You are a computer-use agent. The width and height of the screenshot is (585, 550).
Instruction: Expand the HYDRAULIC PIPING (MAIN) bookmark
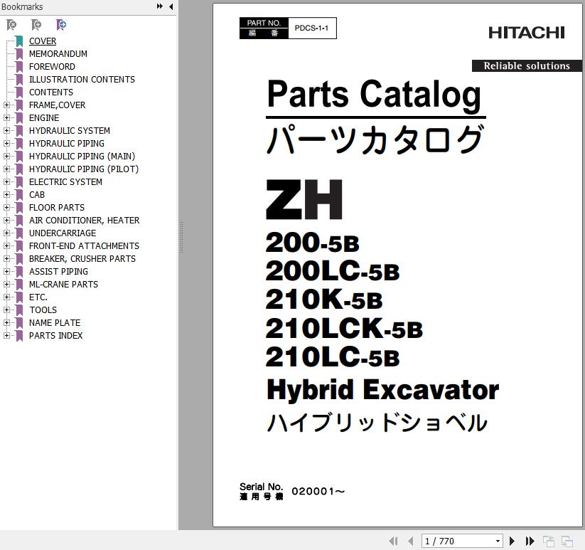pyautogui.click(x=6, y=156)
